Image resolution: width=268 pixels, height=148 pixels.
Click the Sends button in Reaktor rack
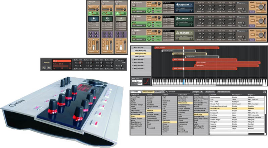coord(252,40)
